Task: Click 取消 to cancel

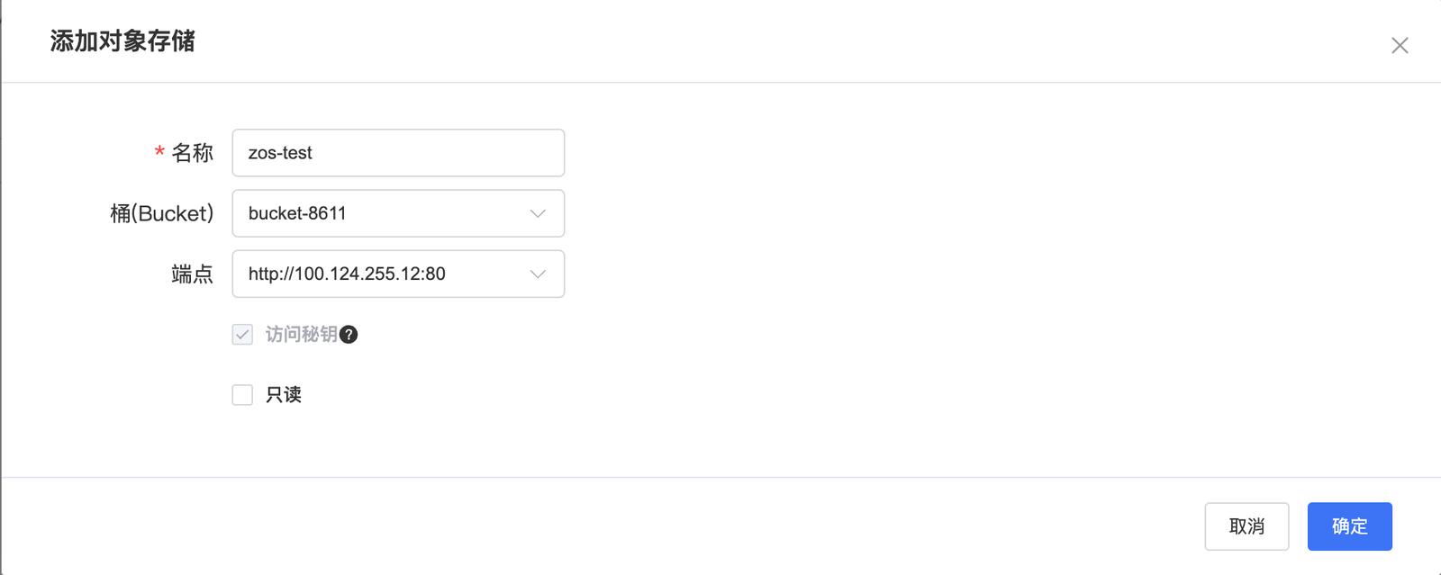Action: pos(1246,526)
